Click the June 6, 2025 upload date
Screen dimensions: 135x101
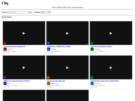[93, 53]
